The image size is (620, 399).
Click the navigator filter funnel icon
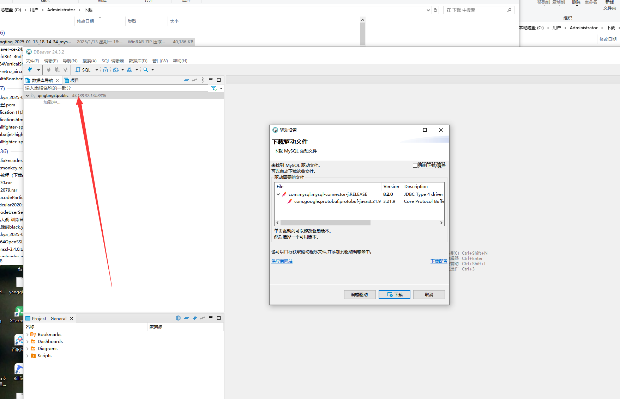click(x=214, y=88)
